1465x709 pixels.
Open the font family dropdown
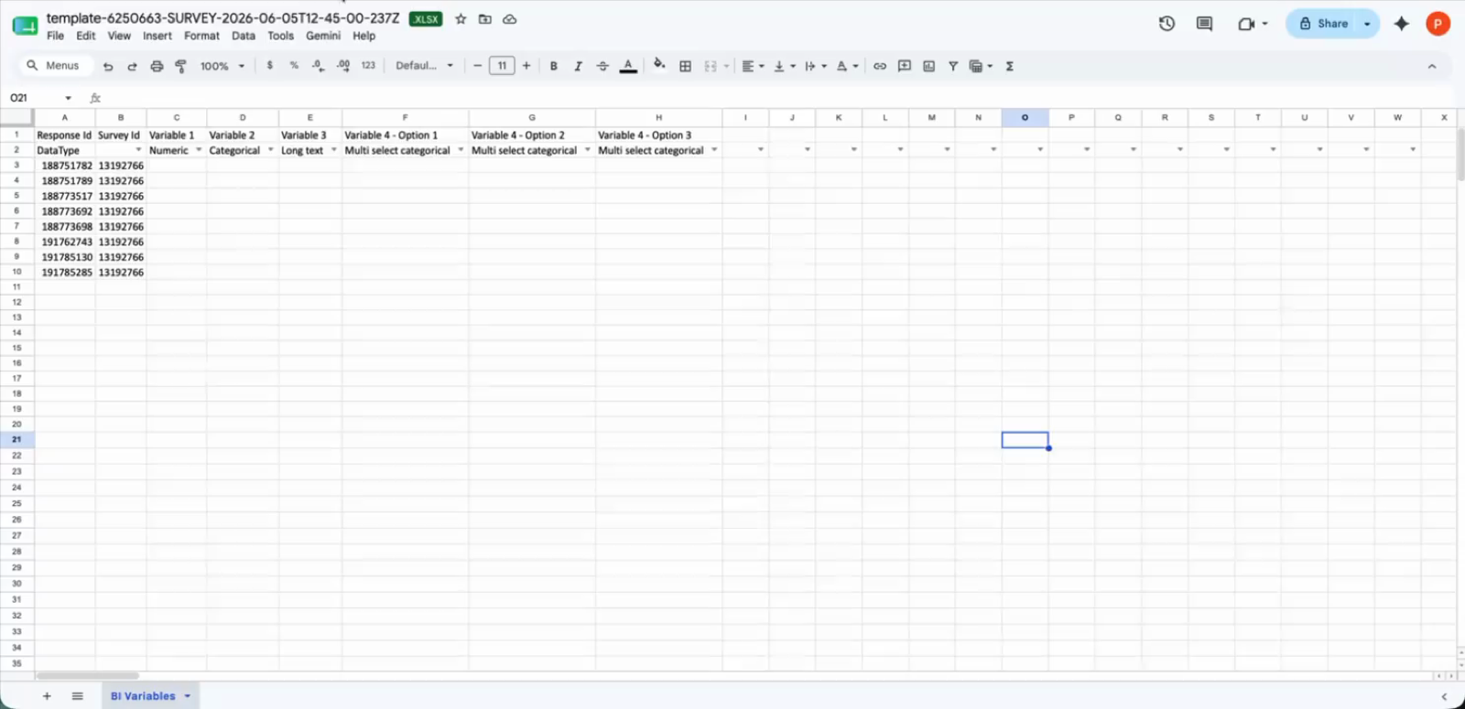(x=424, y=66)
